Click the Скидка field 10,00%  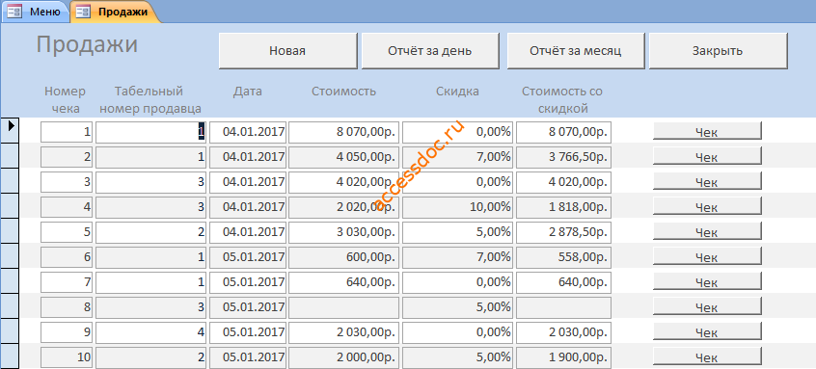point(457,207)
